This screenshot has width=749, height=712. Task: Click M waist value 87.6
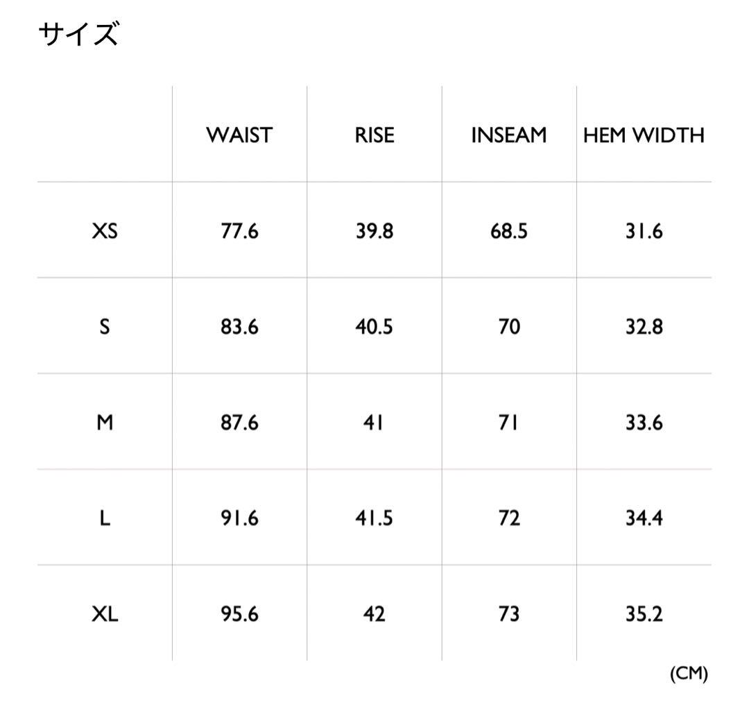[240, 423]
